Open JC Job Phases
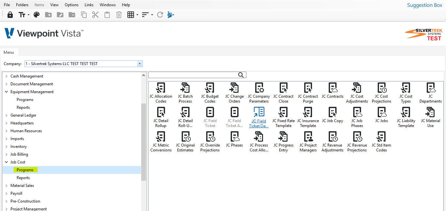This screenshot has height=211, width=446. coord(357,117)
